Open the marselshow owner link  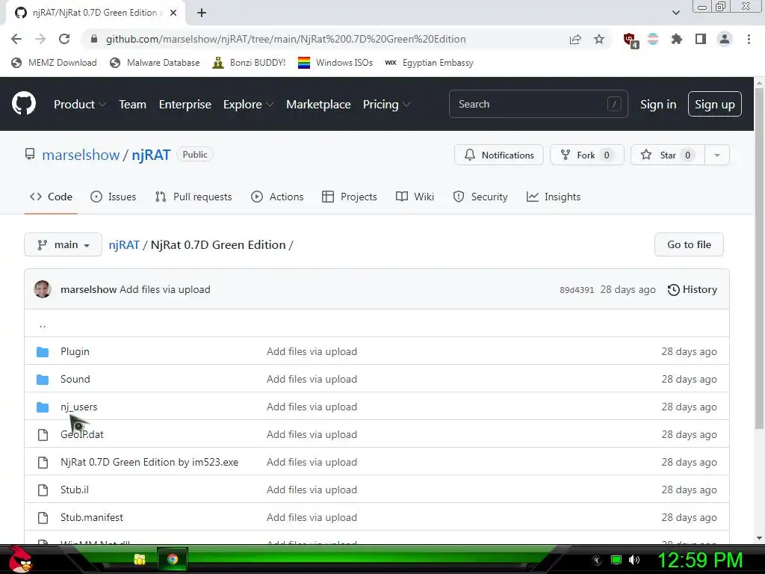coord(81,155)
